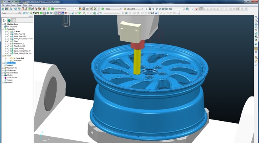Click the simulation clock icon after the speed slider
This screenshot has width=259, height=143.
[187, 9]
